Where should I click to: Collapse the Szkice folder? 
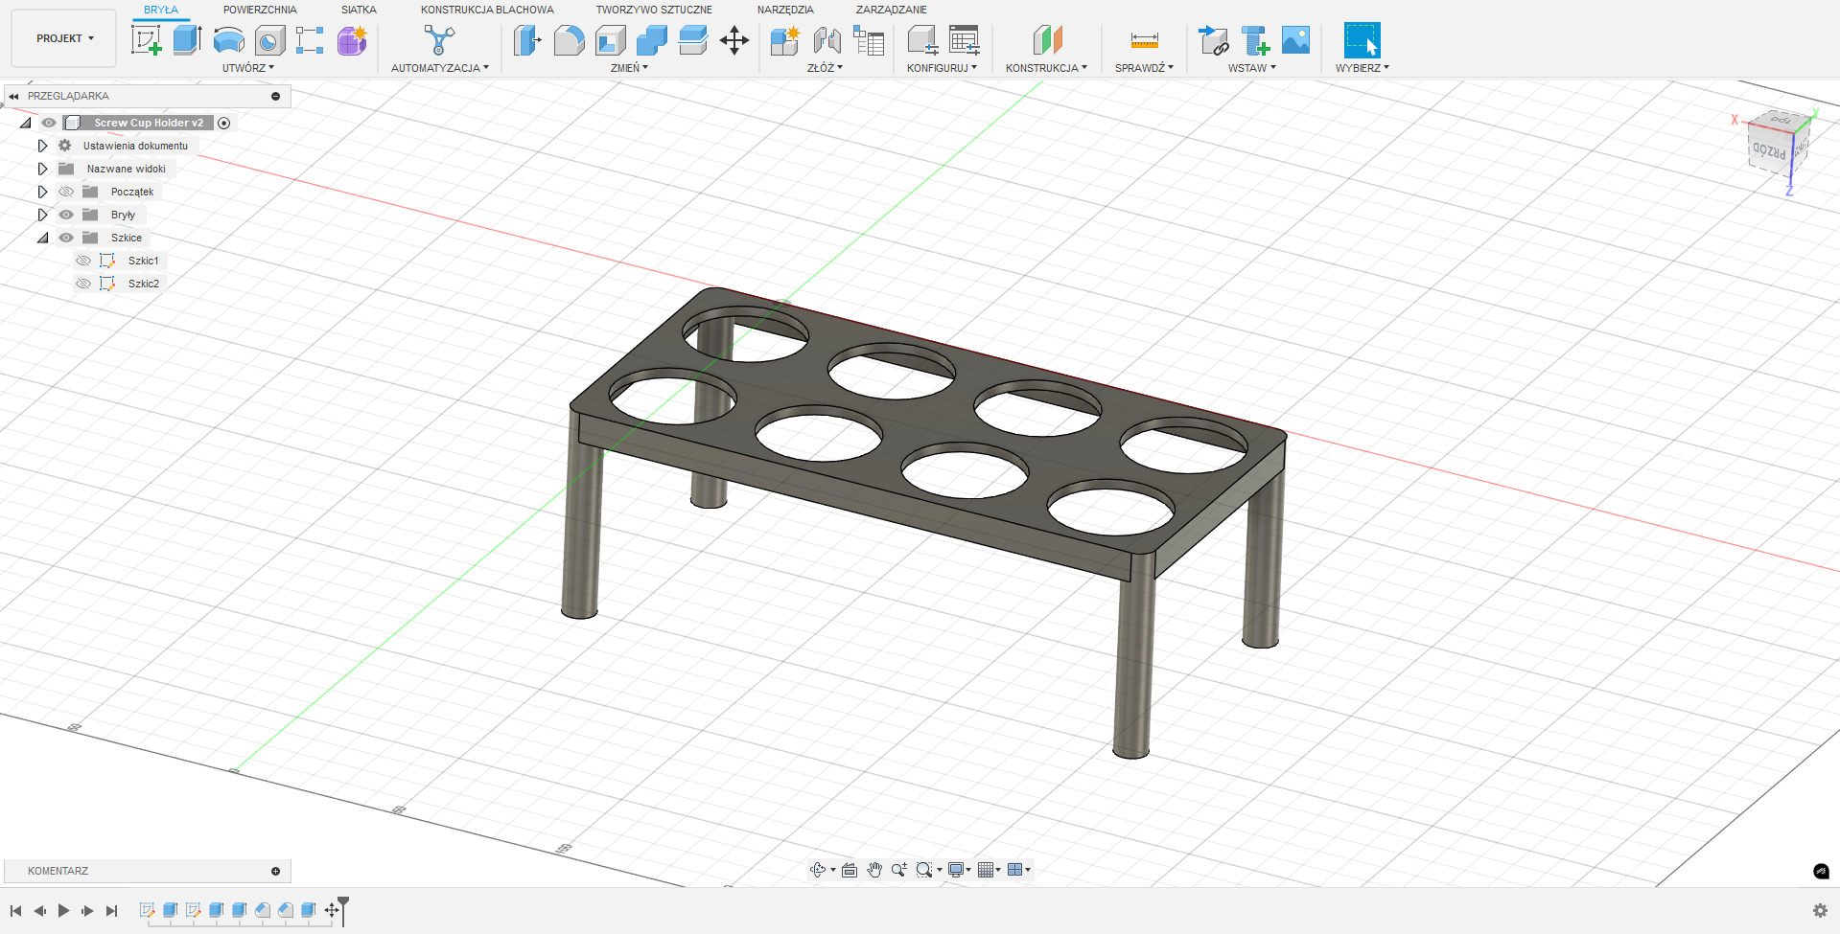(42, 238)
